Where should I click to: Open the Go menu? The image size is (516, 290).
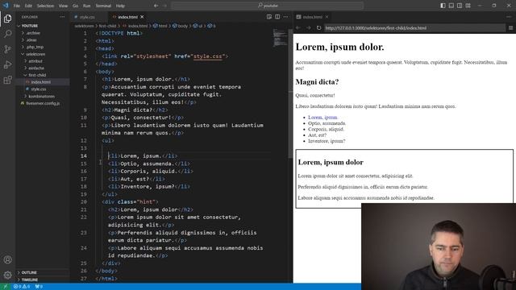(x=75, y=6)
